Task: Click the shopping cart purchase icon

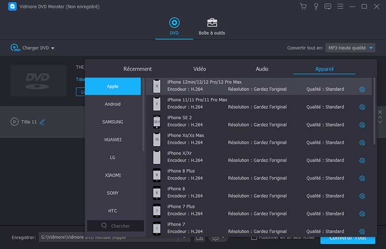Action: coord(303,7)
